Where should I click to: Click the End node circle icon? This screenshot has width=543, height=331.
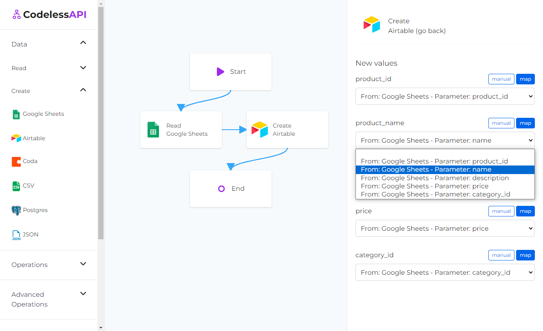pos(221,189)
